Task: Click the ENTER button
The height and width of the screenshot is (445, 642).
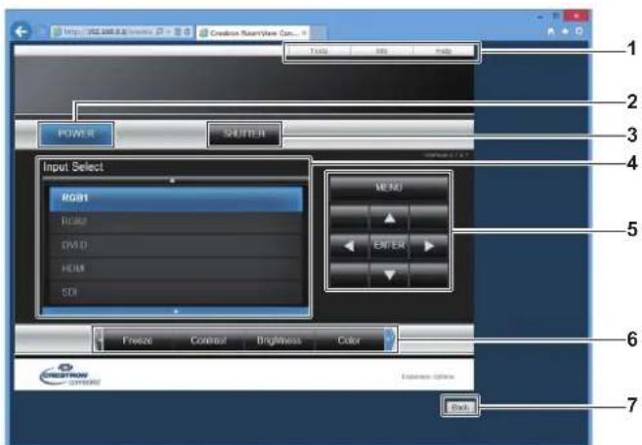Action: pyautogui.click(x=389, y=245)
